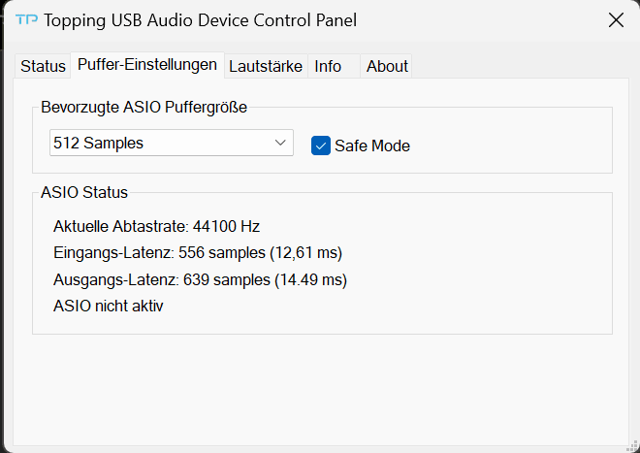This screenshot has height=453, width=640.
Task: Expand the ASIO Puffergröße dropdown arrow
Action: click(281, 143)
